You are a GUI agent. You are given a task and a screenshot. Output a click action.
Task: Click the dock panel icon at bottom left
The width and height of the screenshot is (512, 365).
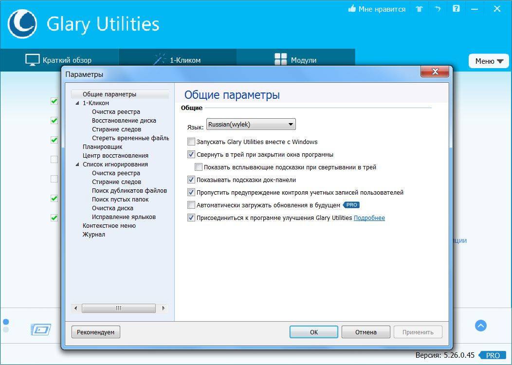41,329
